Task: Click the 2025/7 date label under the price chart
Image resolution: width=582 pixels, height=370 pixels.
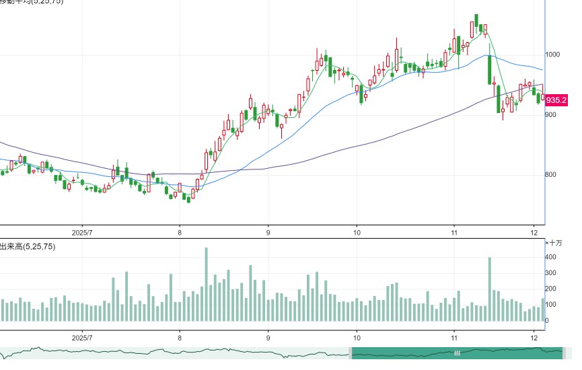Action: tap(82, 233)
